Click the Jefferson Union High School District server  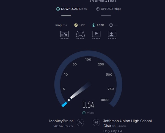coord(127,123)
